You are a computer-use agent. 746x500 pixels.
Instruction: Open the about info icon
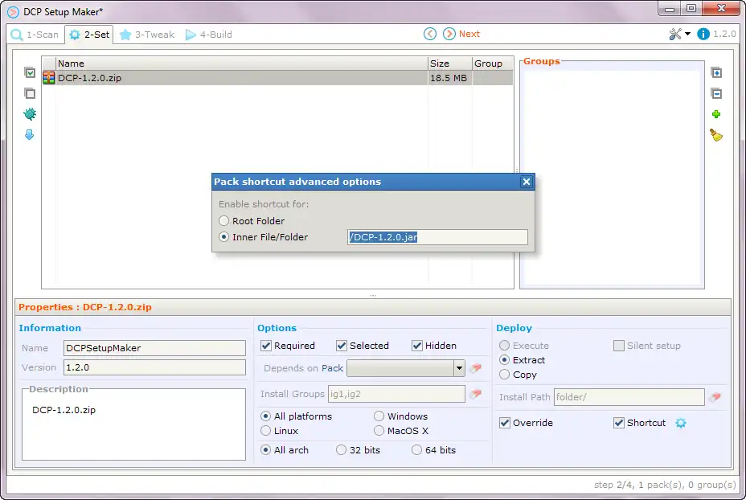703,35
